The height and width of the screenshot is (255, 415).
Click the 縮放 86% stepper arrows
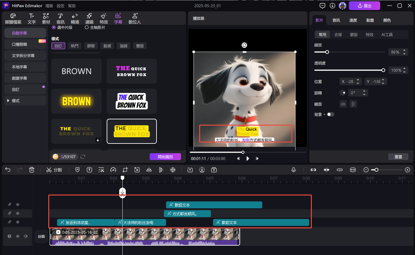405,52
